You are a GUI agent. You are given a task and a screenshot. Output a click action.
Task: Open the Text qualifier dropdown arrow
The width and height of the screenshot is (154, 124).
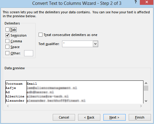(95, 44)
